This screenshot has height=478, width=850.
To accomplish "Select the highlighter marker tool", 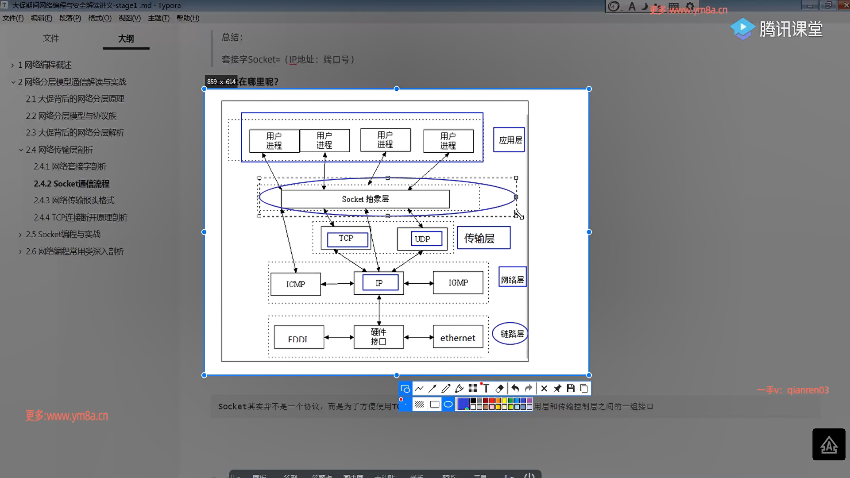I will click(x=459, y=388).
